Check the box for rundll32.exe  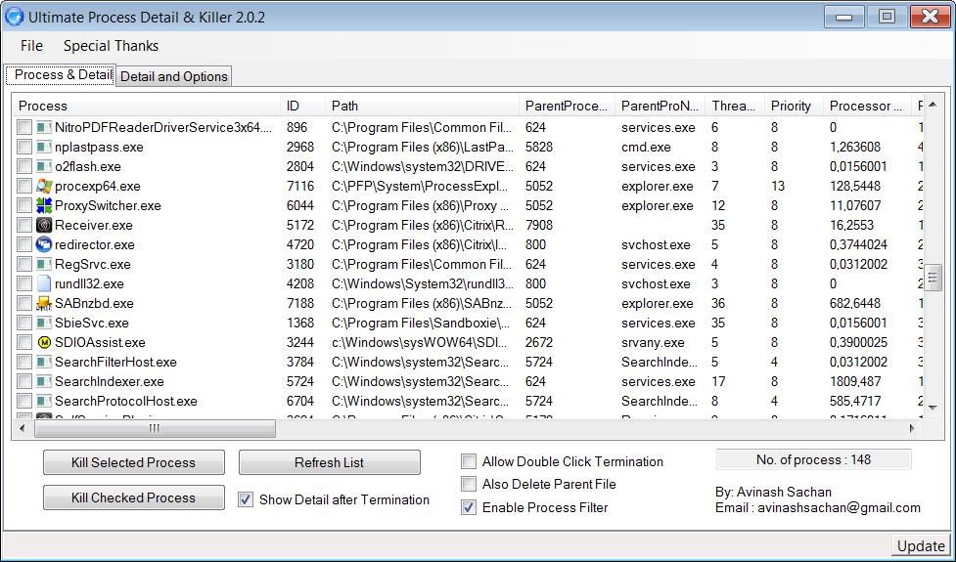click(24, 283)
